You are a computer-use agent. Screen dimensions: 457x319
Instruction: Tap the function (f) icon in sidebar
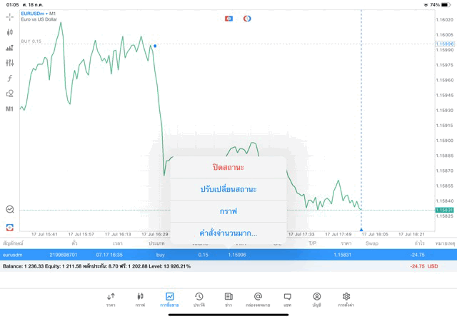(x=10, y=79)
